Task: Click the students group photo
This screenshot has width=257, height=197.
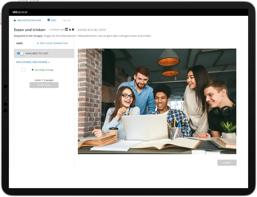Action: [157, 101]
